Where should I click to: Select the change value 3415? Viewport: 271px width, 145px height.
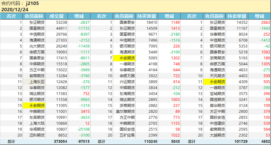click(x=85, y=111)
